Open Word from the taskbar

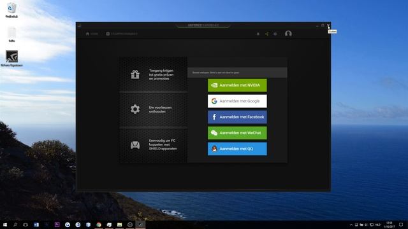pyautogui.click(x=36, y=225)
